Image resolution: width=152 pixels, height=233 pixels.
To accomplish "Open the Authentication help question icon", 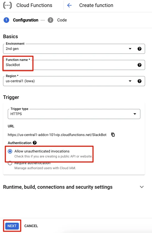I will point(35,143).
